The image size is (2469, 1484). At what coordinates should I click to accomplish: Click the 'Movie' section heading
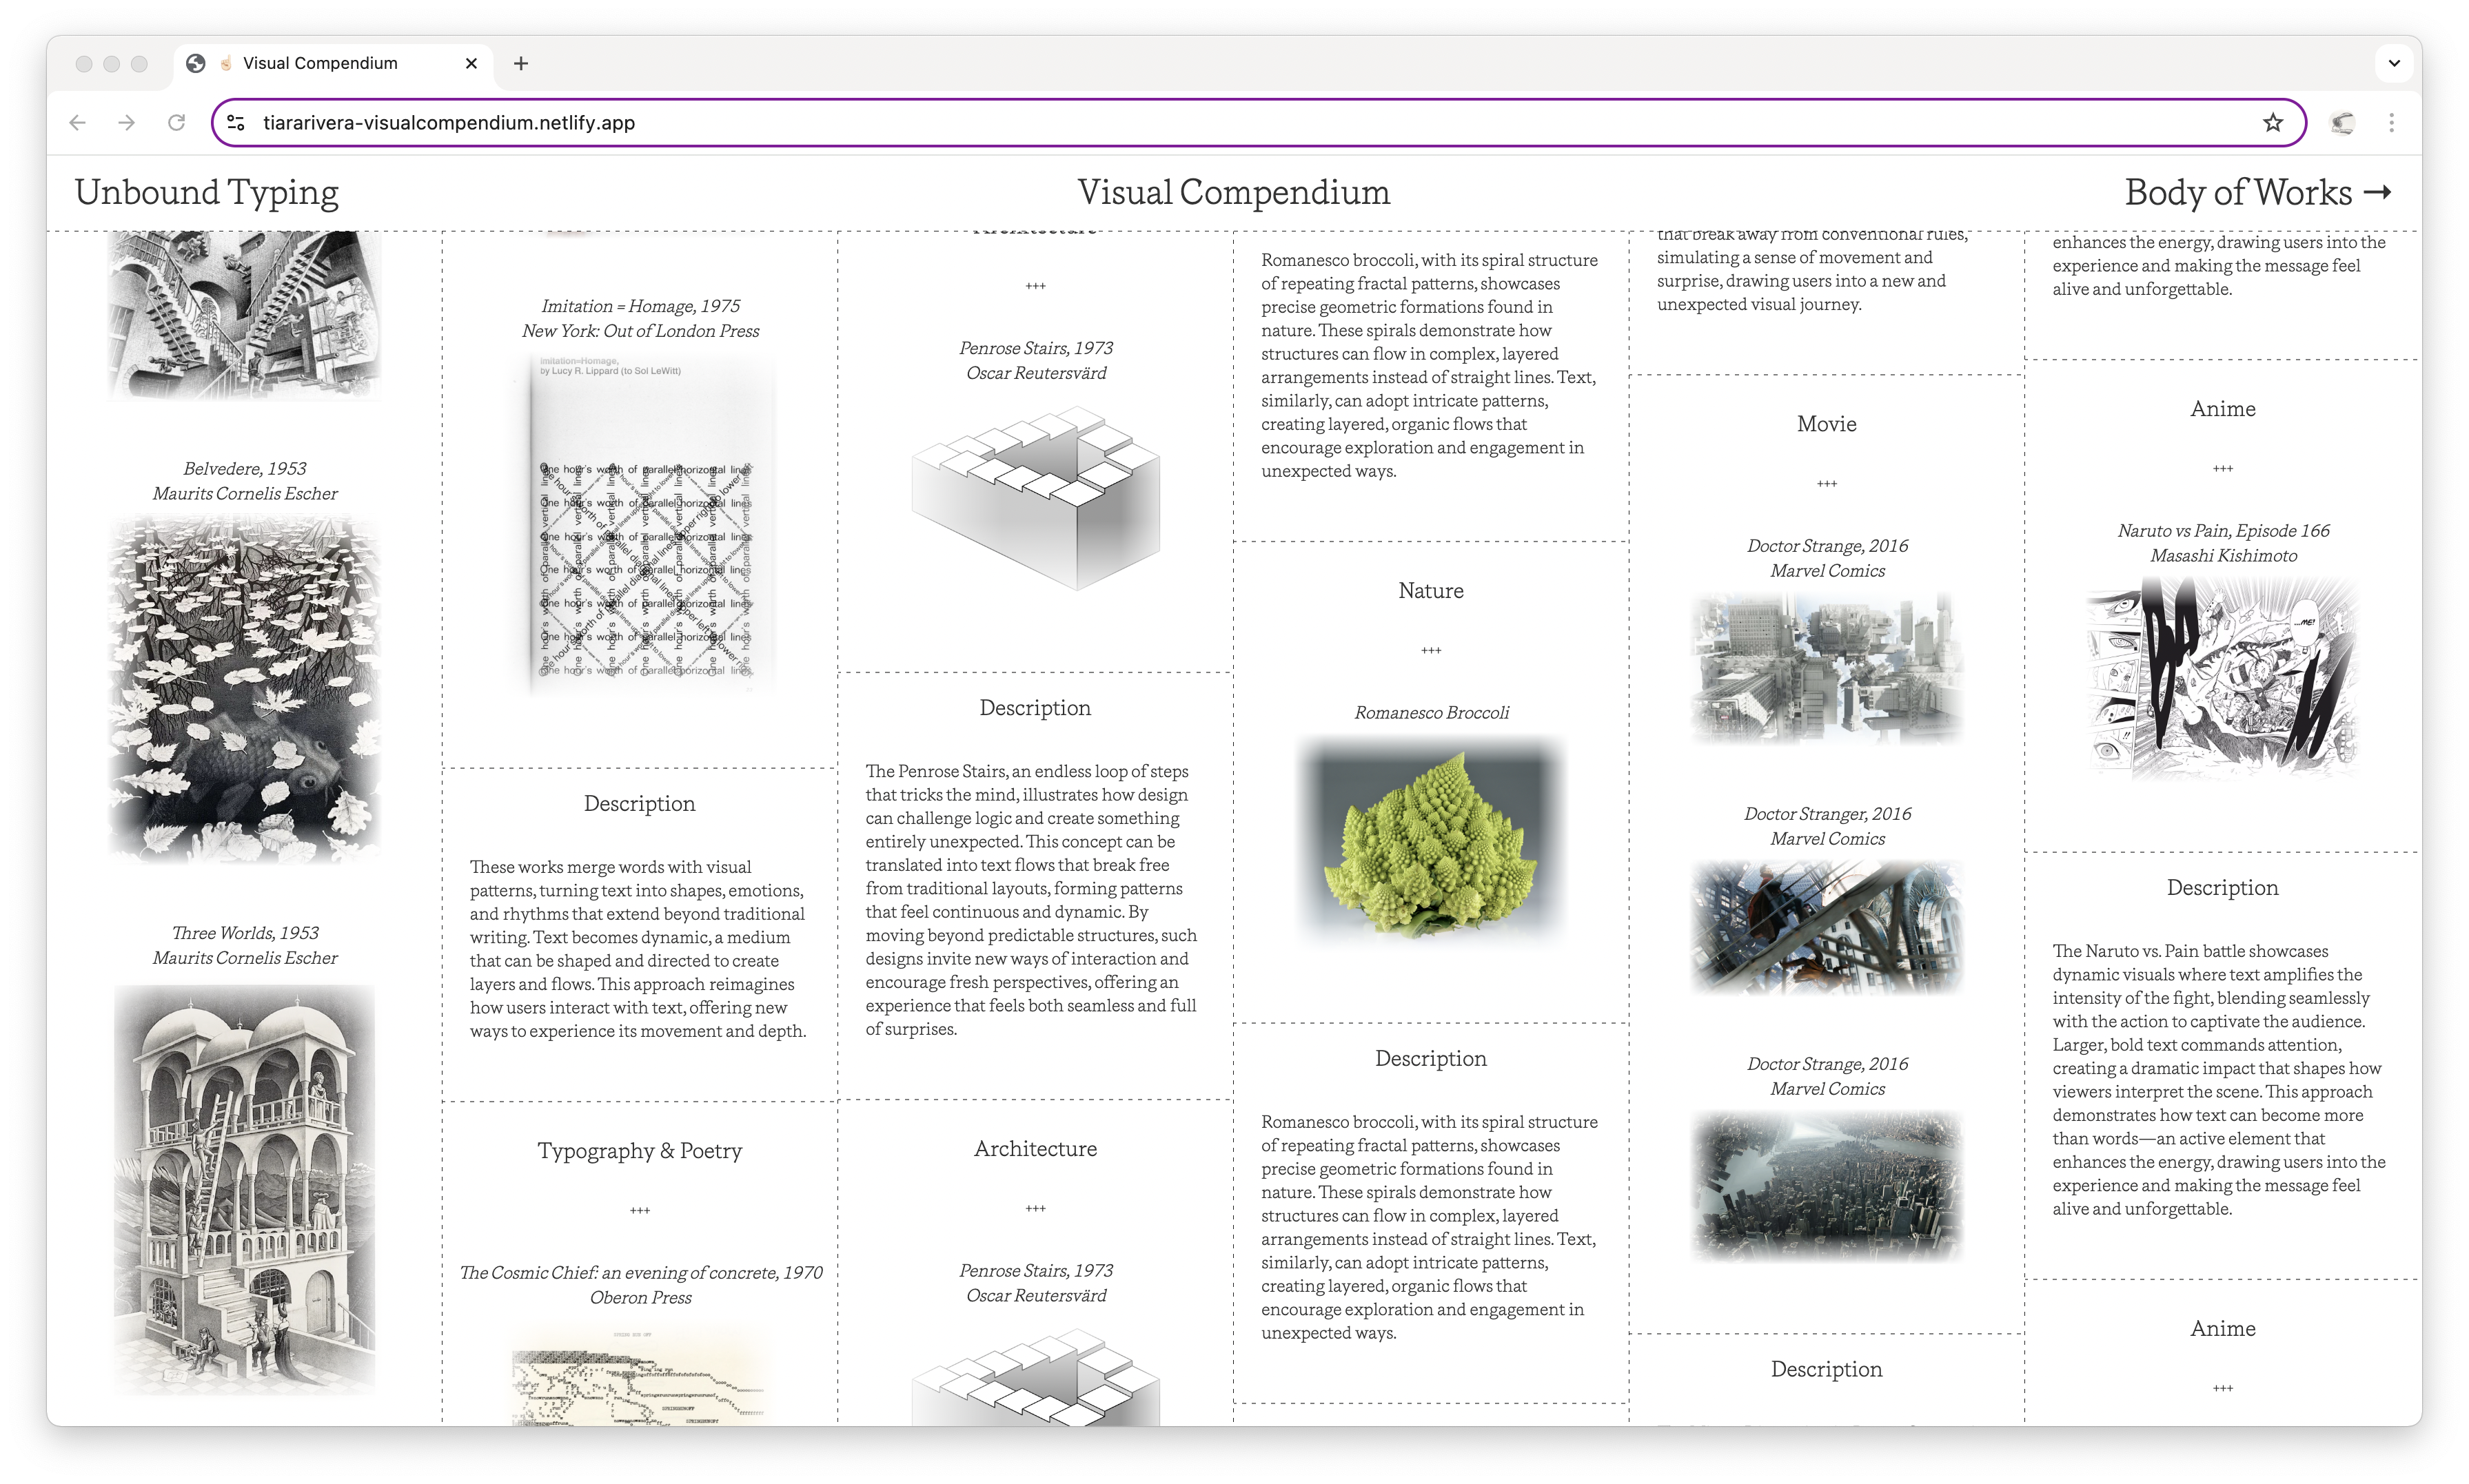pos(1827,423)
